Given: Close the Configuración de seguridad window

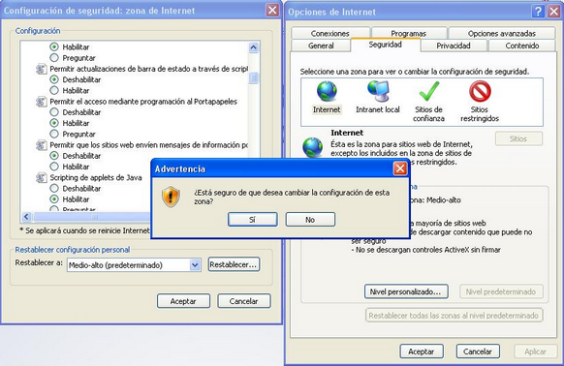Looking at the screenshot, I should coord(272,10).
